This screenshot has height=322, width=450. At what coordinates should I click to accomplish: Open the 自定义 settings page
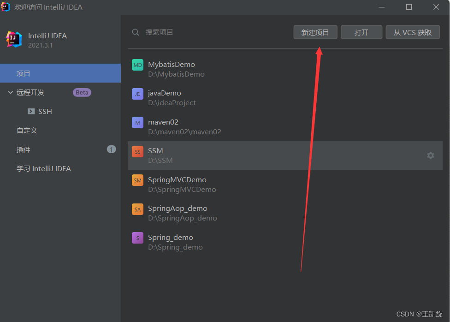click(x=60, y=131)
